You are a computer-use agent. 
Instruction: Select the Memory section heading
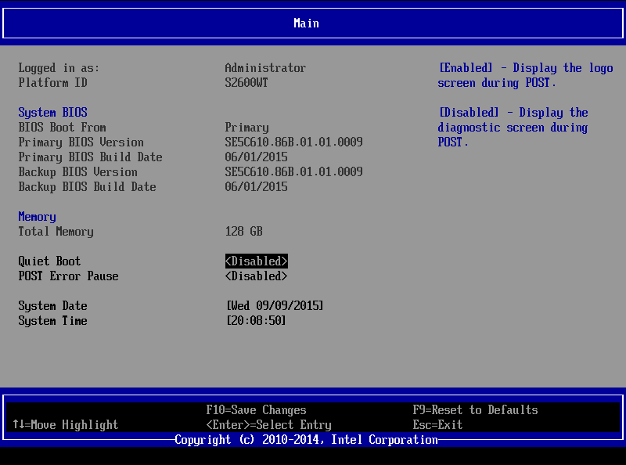[36, 216]
